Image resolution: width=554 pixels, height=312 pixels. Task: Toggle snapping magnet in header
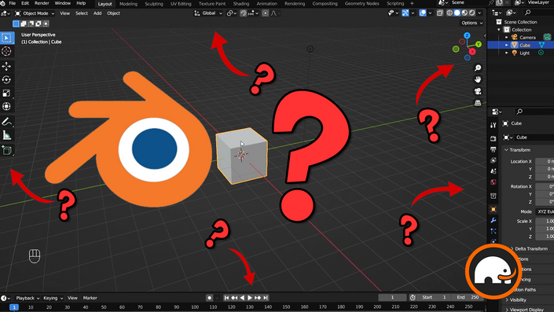pyautogui.click(x=244, y=13)
